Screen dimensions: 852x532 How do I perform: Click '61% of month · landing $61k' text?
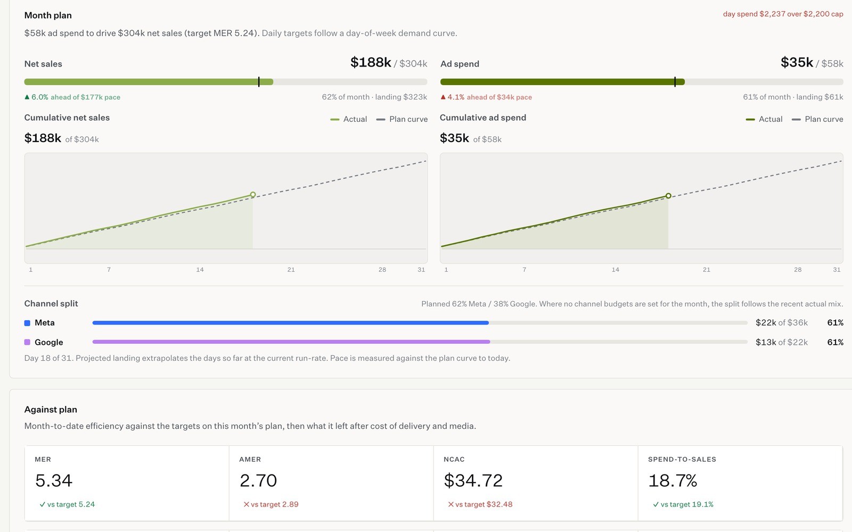tap(793, 97)
